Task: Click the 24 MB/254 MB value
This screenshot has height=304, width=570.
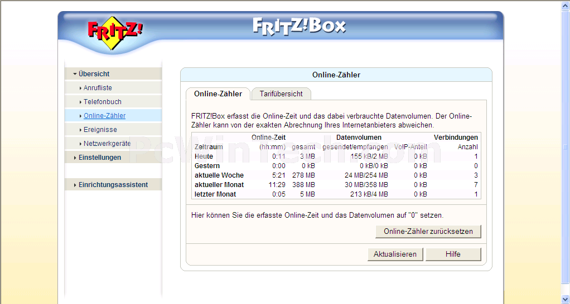Action: tap(366, 175)
